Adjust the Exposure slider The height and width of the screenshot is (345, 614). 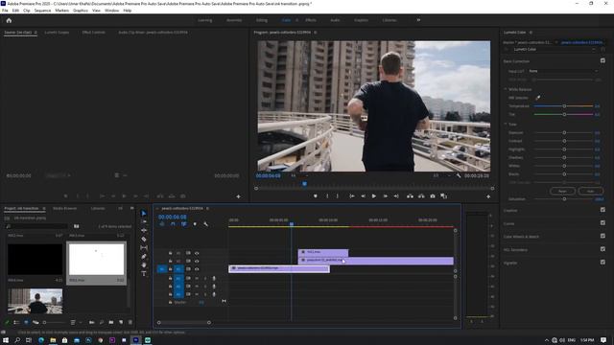[564, 132]
